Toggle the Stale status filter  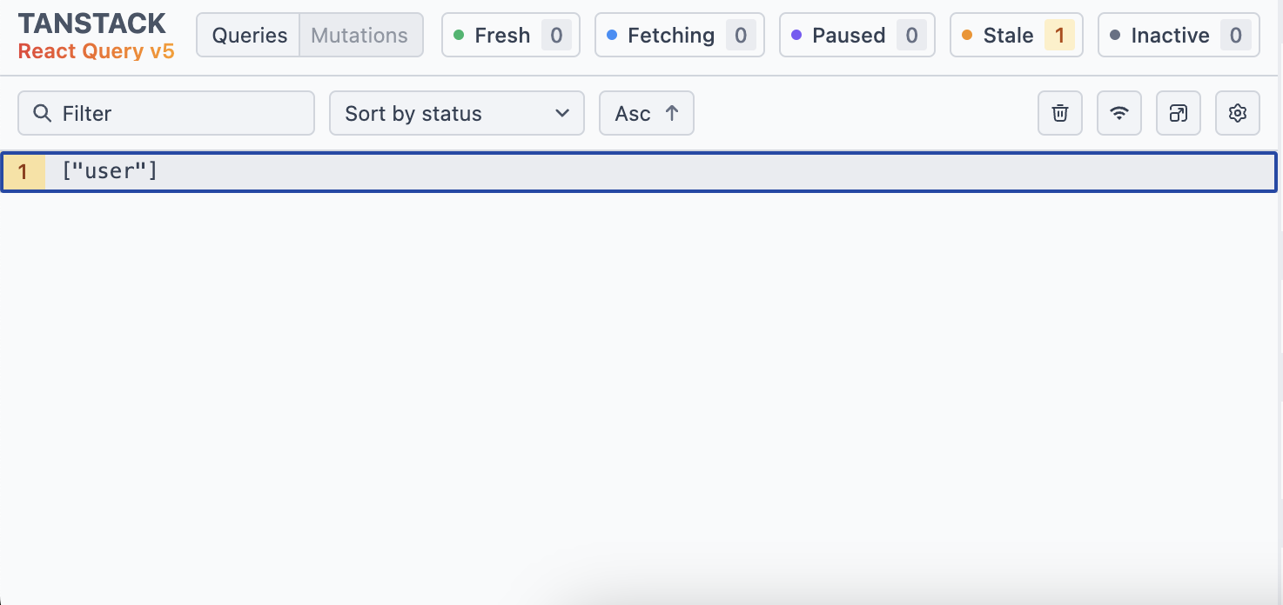(x=1017, y=35)
